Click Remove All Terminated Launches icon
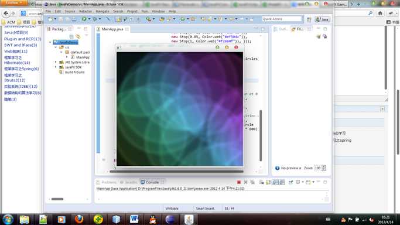The image size is (400, 225). tap(252, 182)
